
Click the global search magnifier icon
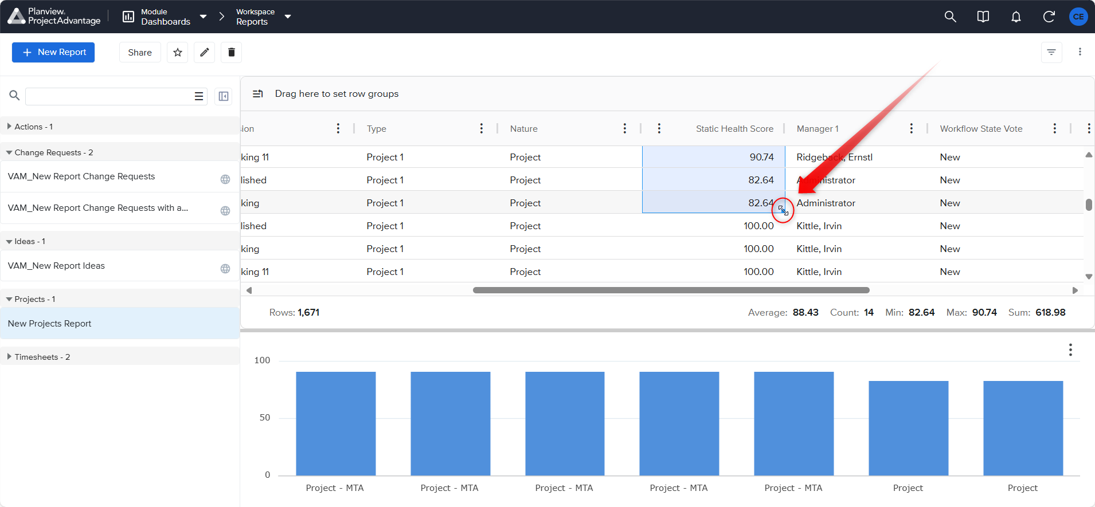950,17
